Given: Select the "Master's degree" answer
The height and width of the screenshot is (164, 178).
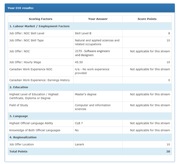Looking at the screenshot, I should (x=86, y=94).
